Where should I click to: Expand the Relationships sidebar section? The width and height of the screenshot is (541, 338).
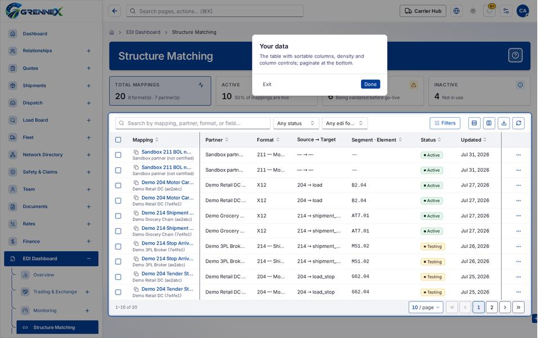pyautogui.click(x=88, y=51)
